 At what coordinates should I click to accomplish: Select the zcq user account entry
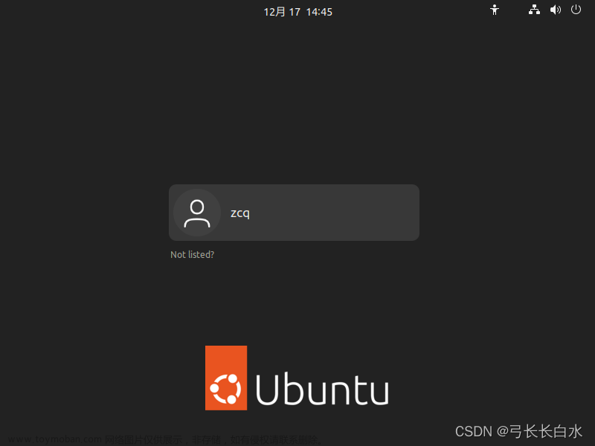(294, 212)
